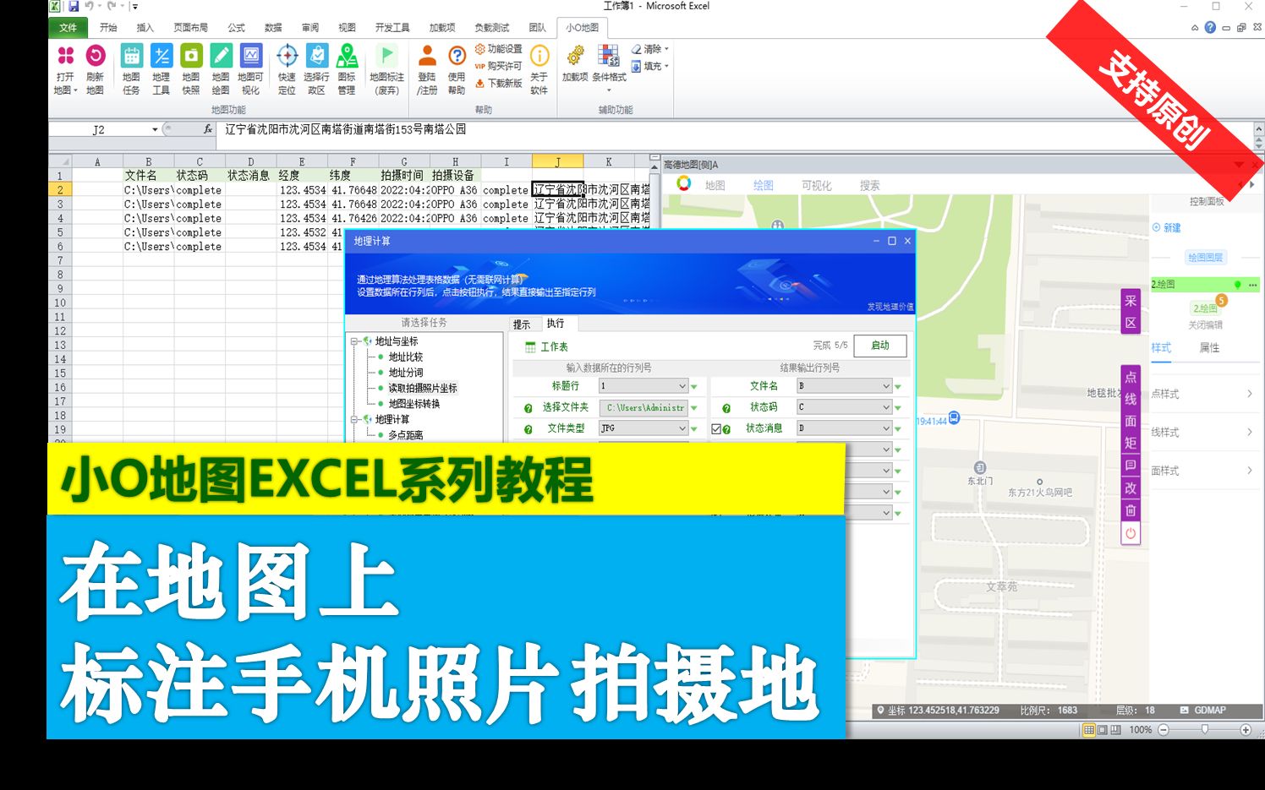The image size is (1265, 790).
Task: Open the 打开地图 (Open Map) tool
Action: (66, 68)
